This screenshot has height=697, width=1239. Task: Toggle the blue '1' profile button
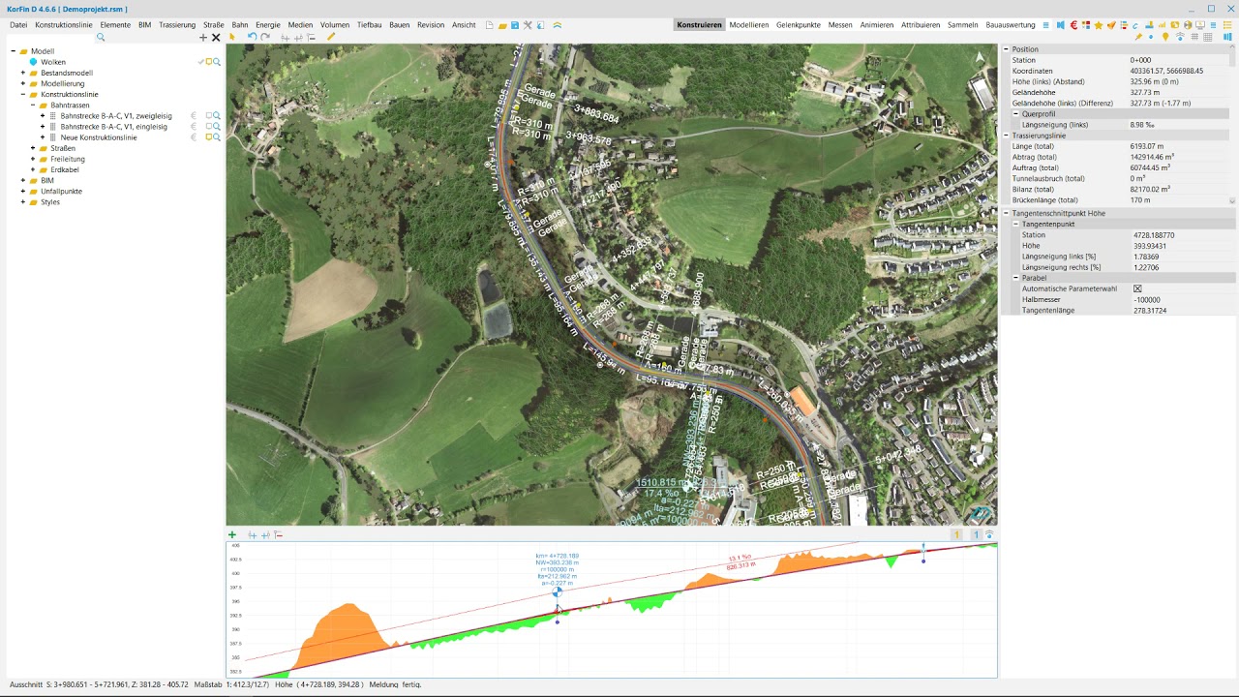click(976, 534)
